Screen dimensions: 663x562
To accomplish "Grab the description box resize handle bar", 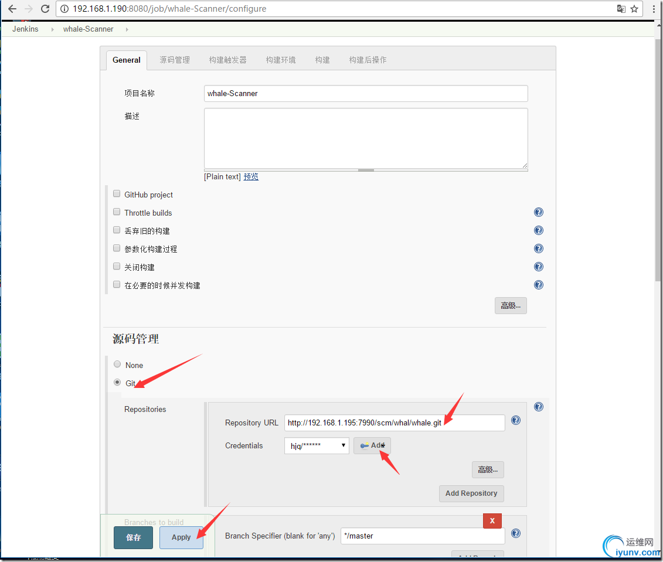I will pos(366,171).
